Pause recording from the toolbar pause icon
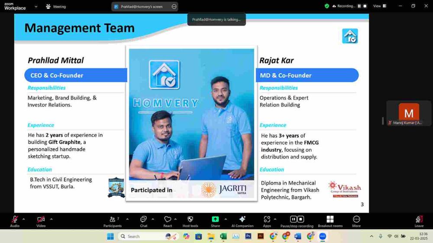The width and height of the screenshot is (433, 243). point(293,219)
